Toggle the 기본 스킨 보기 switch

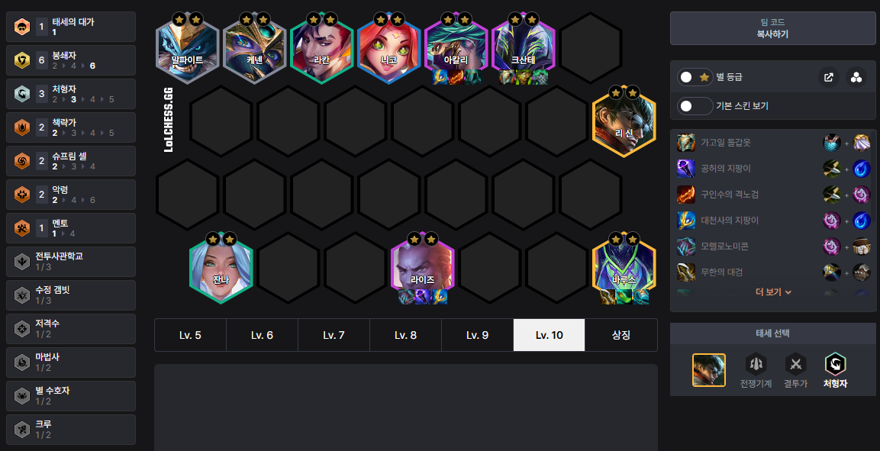point(695,105)
